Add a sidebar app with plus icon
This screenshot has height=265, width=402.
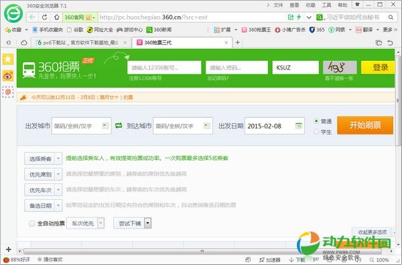[9, 249]
